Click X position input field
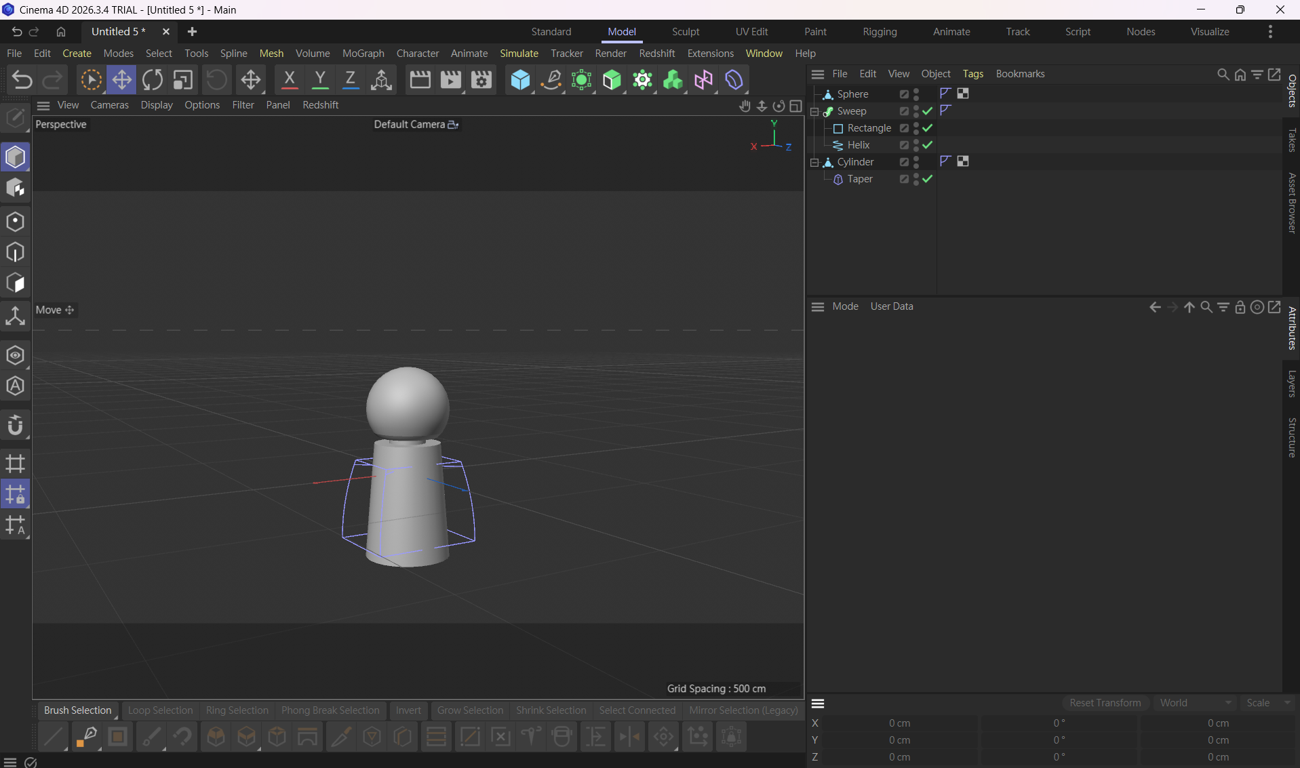 coord(901,723)
